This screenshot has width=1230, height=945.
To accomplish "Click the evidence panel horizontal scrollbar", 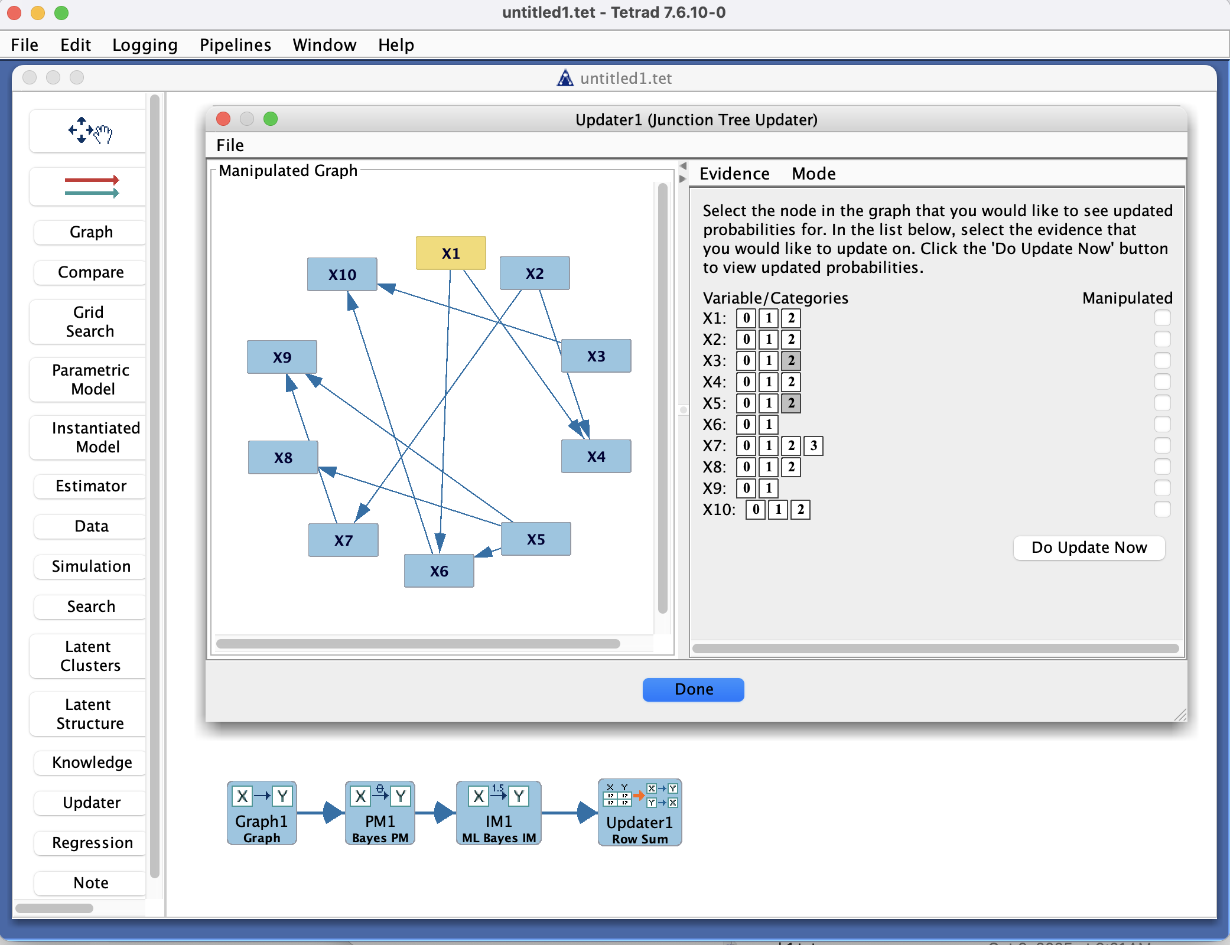I will [935, 649].
